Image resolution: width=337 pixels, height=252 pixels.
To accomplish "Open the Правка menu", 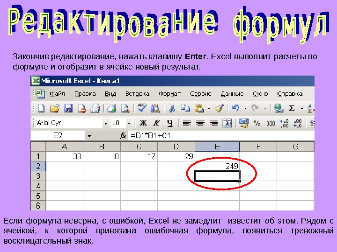I will tap(85, 94).
